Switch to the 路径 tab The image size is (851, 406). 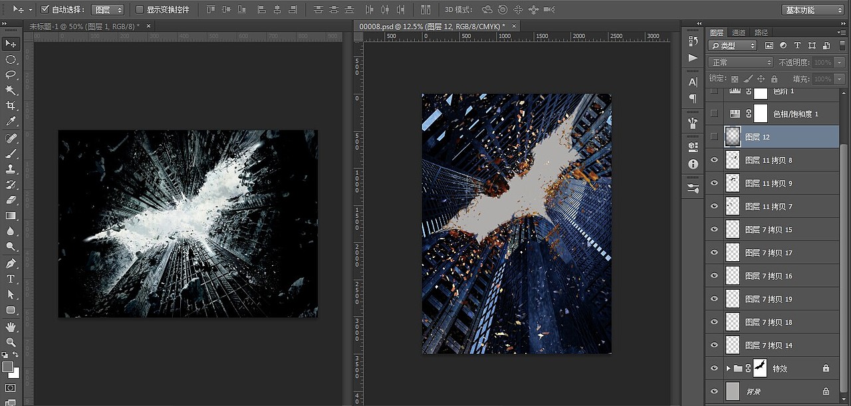(761, 33)
